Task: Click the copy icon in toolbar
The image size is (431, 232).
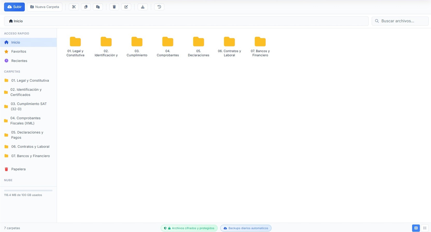Action: [x=86, y=7]
